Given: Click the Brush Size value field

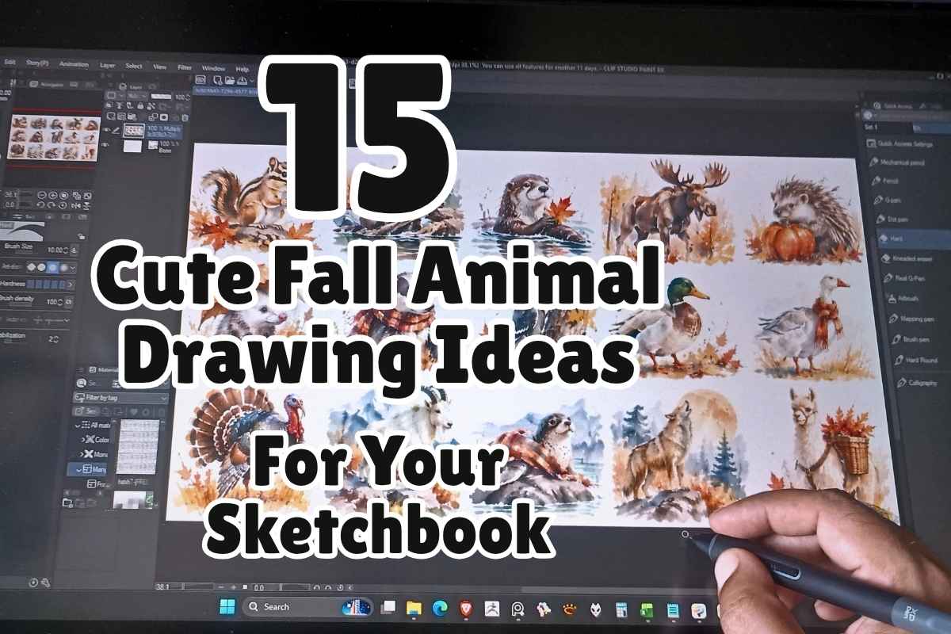Looking at the screenshot, I should pos(55,250).
